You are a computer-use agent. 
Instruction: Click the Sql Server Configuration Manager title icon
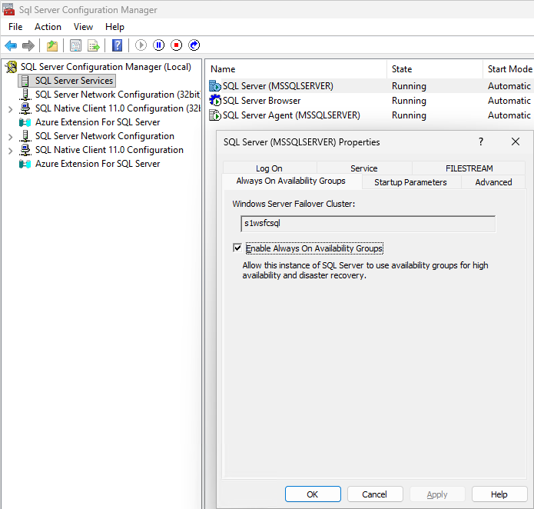click(8, 9)
